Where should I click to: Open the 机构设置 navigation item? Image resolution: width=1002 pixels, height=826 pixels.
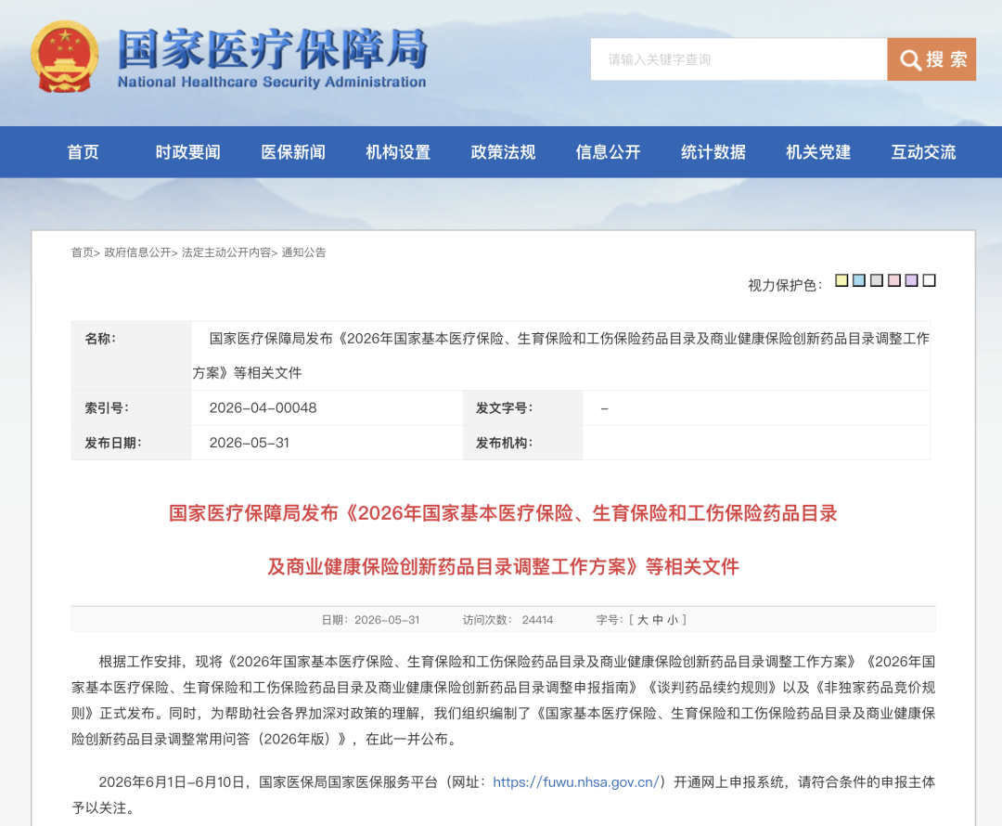click(398, 152)
